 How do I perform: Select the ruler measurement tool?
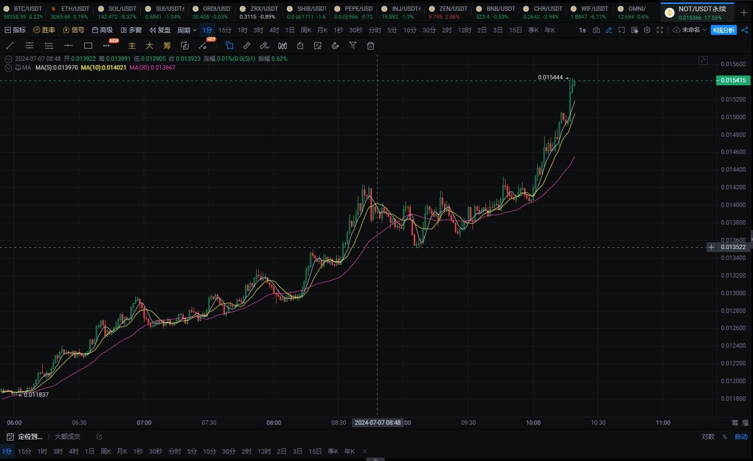click(x=247, y=46)
